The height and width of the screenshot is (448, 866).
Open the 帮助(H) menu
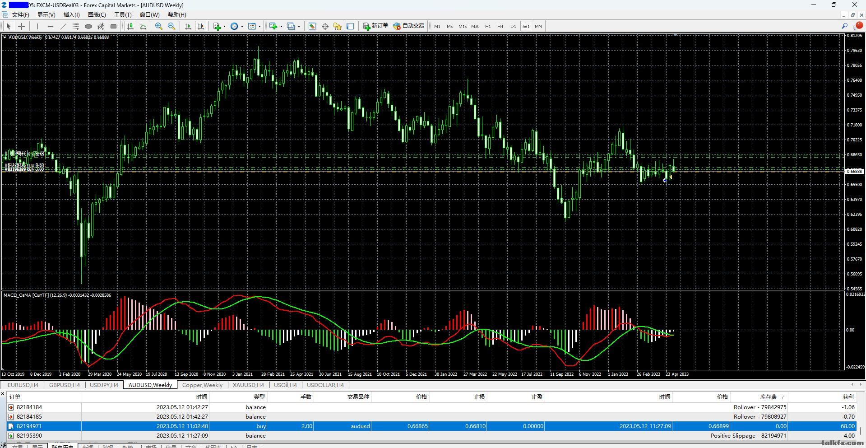177,14
